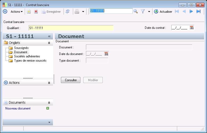Viewport: 207px width, 133px height.
Task: Click the Enregistrer save button
Action: (x=51, y=12)
